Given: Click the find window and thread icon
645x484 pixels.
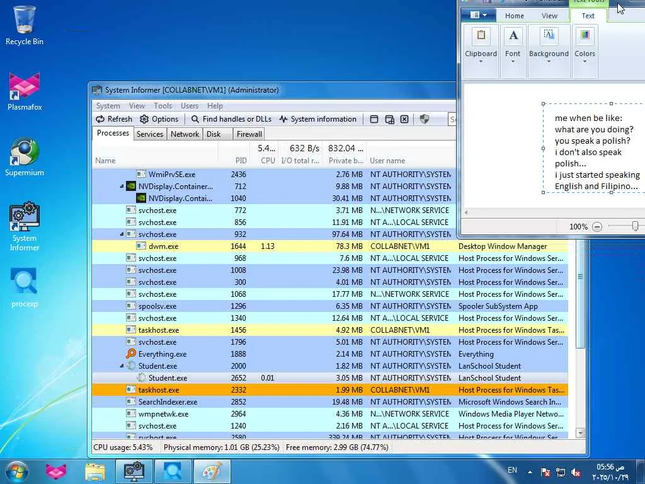Looking at the screenshot, I should (389, 119).
